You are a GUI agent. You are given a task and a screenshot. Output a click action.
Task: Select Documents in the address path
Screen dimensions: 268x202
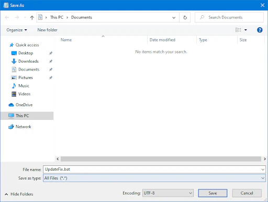click(x=82, y=17)
